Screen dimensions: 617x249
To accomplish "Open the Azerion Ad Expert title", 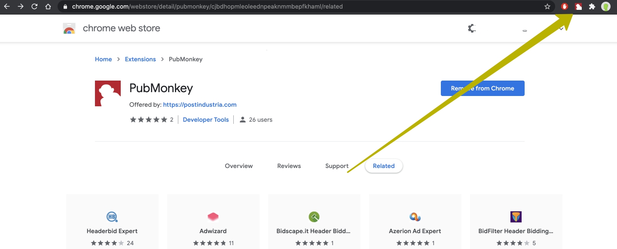I will click(415, 231).
